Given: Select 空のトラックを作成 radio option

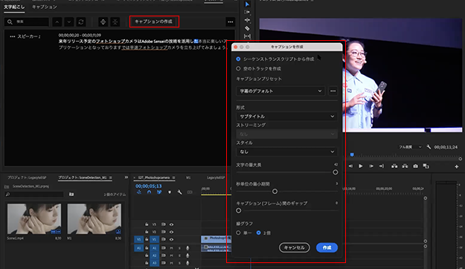Looking at the screenshot, I should [238, 68].
